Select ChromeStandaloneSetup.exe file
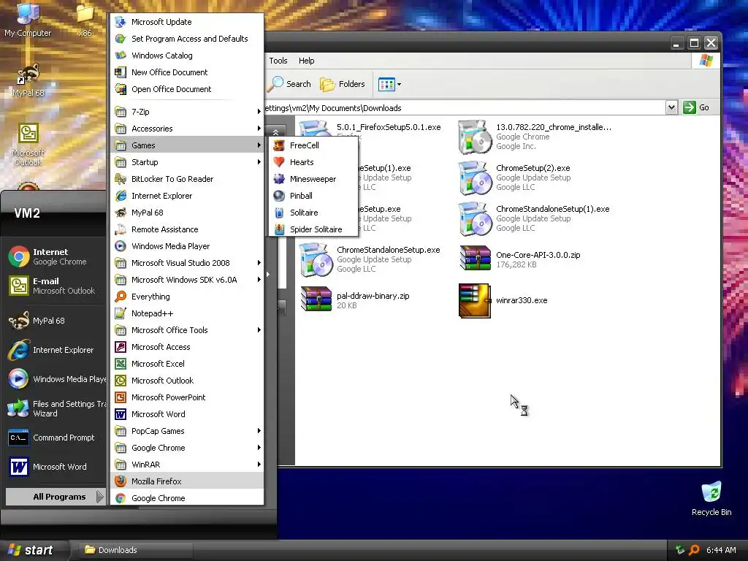 (x=370, y=259)
